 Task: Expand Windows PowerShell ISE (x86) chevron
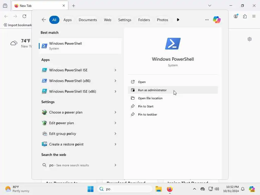(x=116, y=91)
